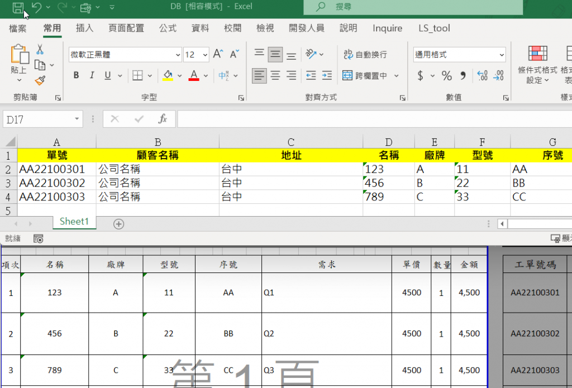Switch to the 插入 Insert tab
This screenshot has height=388, width=572.
point(85,28)
